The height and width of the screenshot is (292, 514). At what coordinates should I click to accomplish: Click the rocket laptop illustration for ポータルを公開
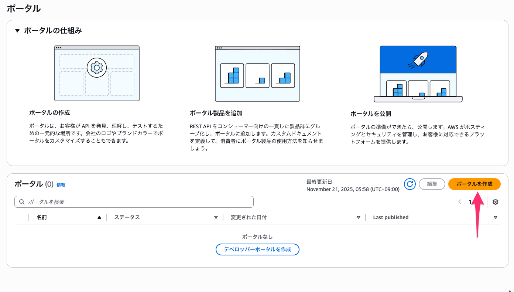point(418,74)
